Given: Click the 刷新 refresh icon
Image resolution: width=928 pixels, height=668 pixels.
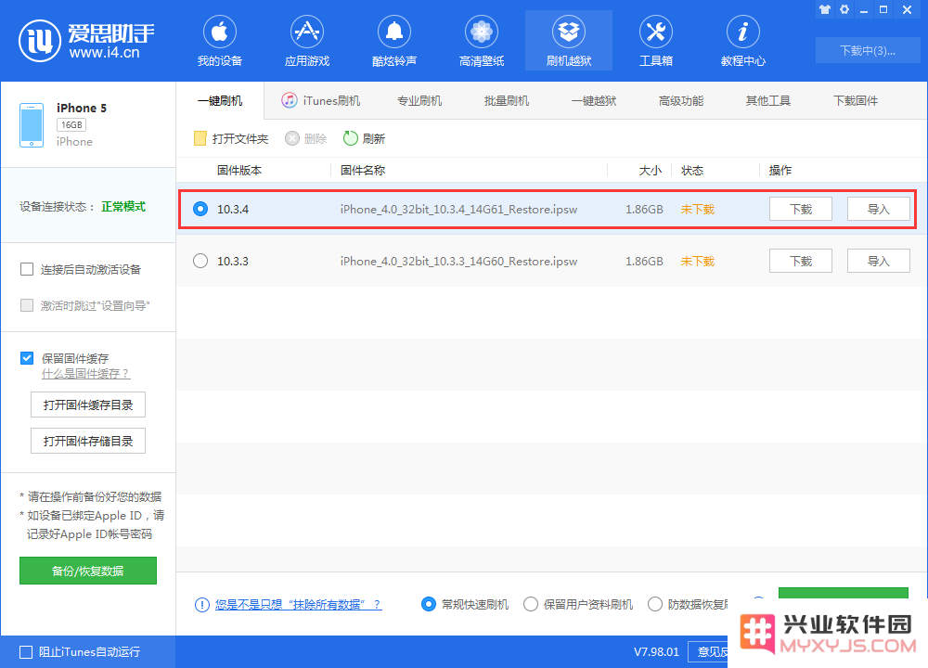Looking at the screenshot, I should [351, 138].
